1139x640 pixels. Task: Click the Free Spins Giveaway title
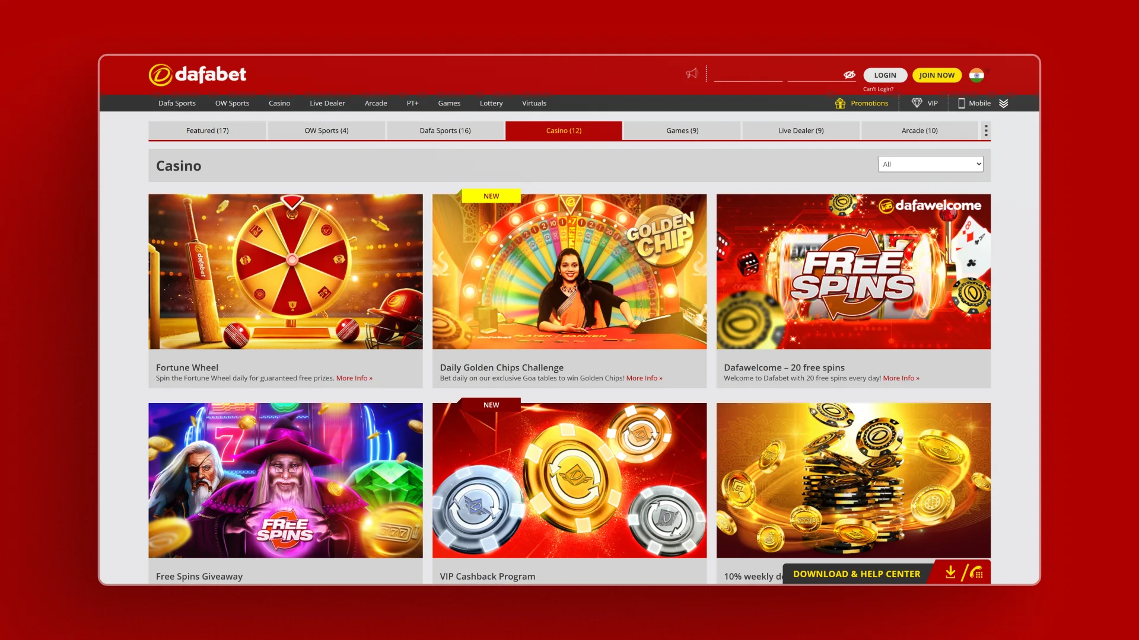199,576
